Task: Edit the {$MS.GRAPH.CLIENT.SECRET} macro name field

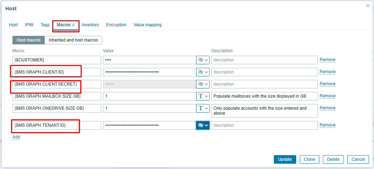Action: pyautogui.click(x=57, y=84)
